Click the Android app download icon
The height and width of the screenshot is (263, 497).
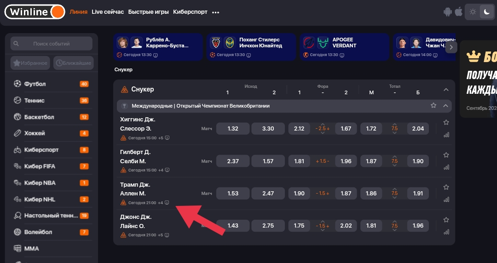[x=448, y=12]
